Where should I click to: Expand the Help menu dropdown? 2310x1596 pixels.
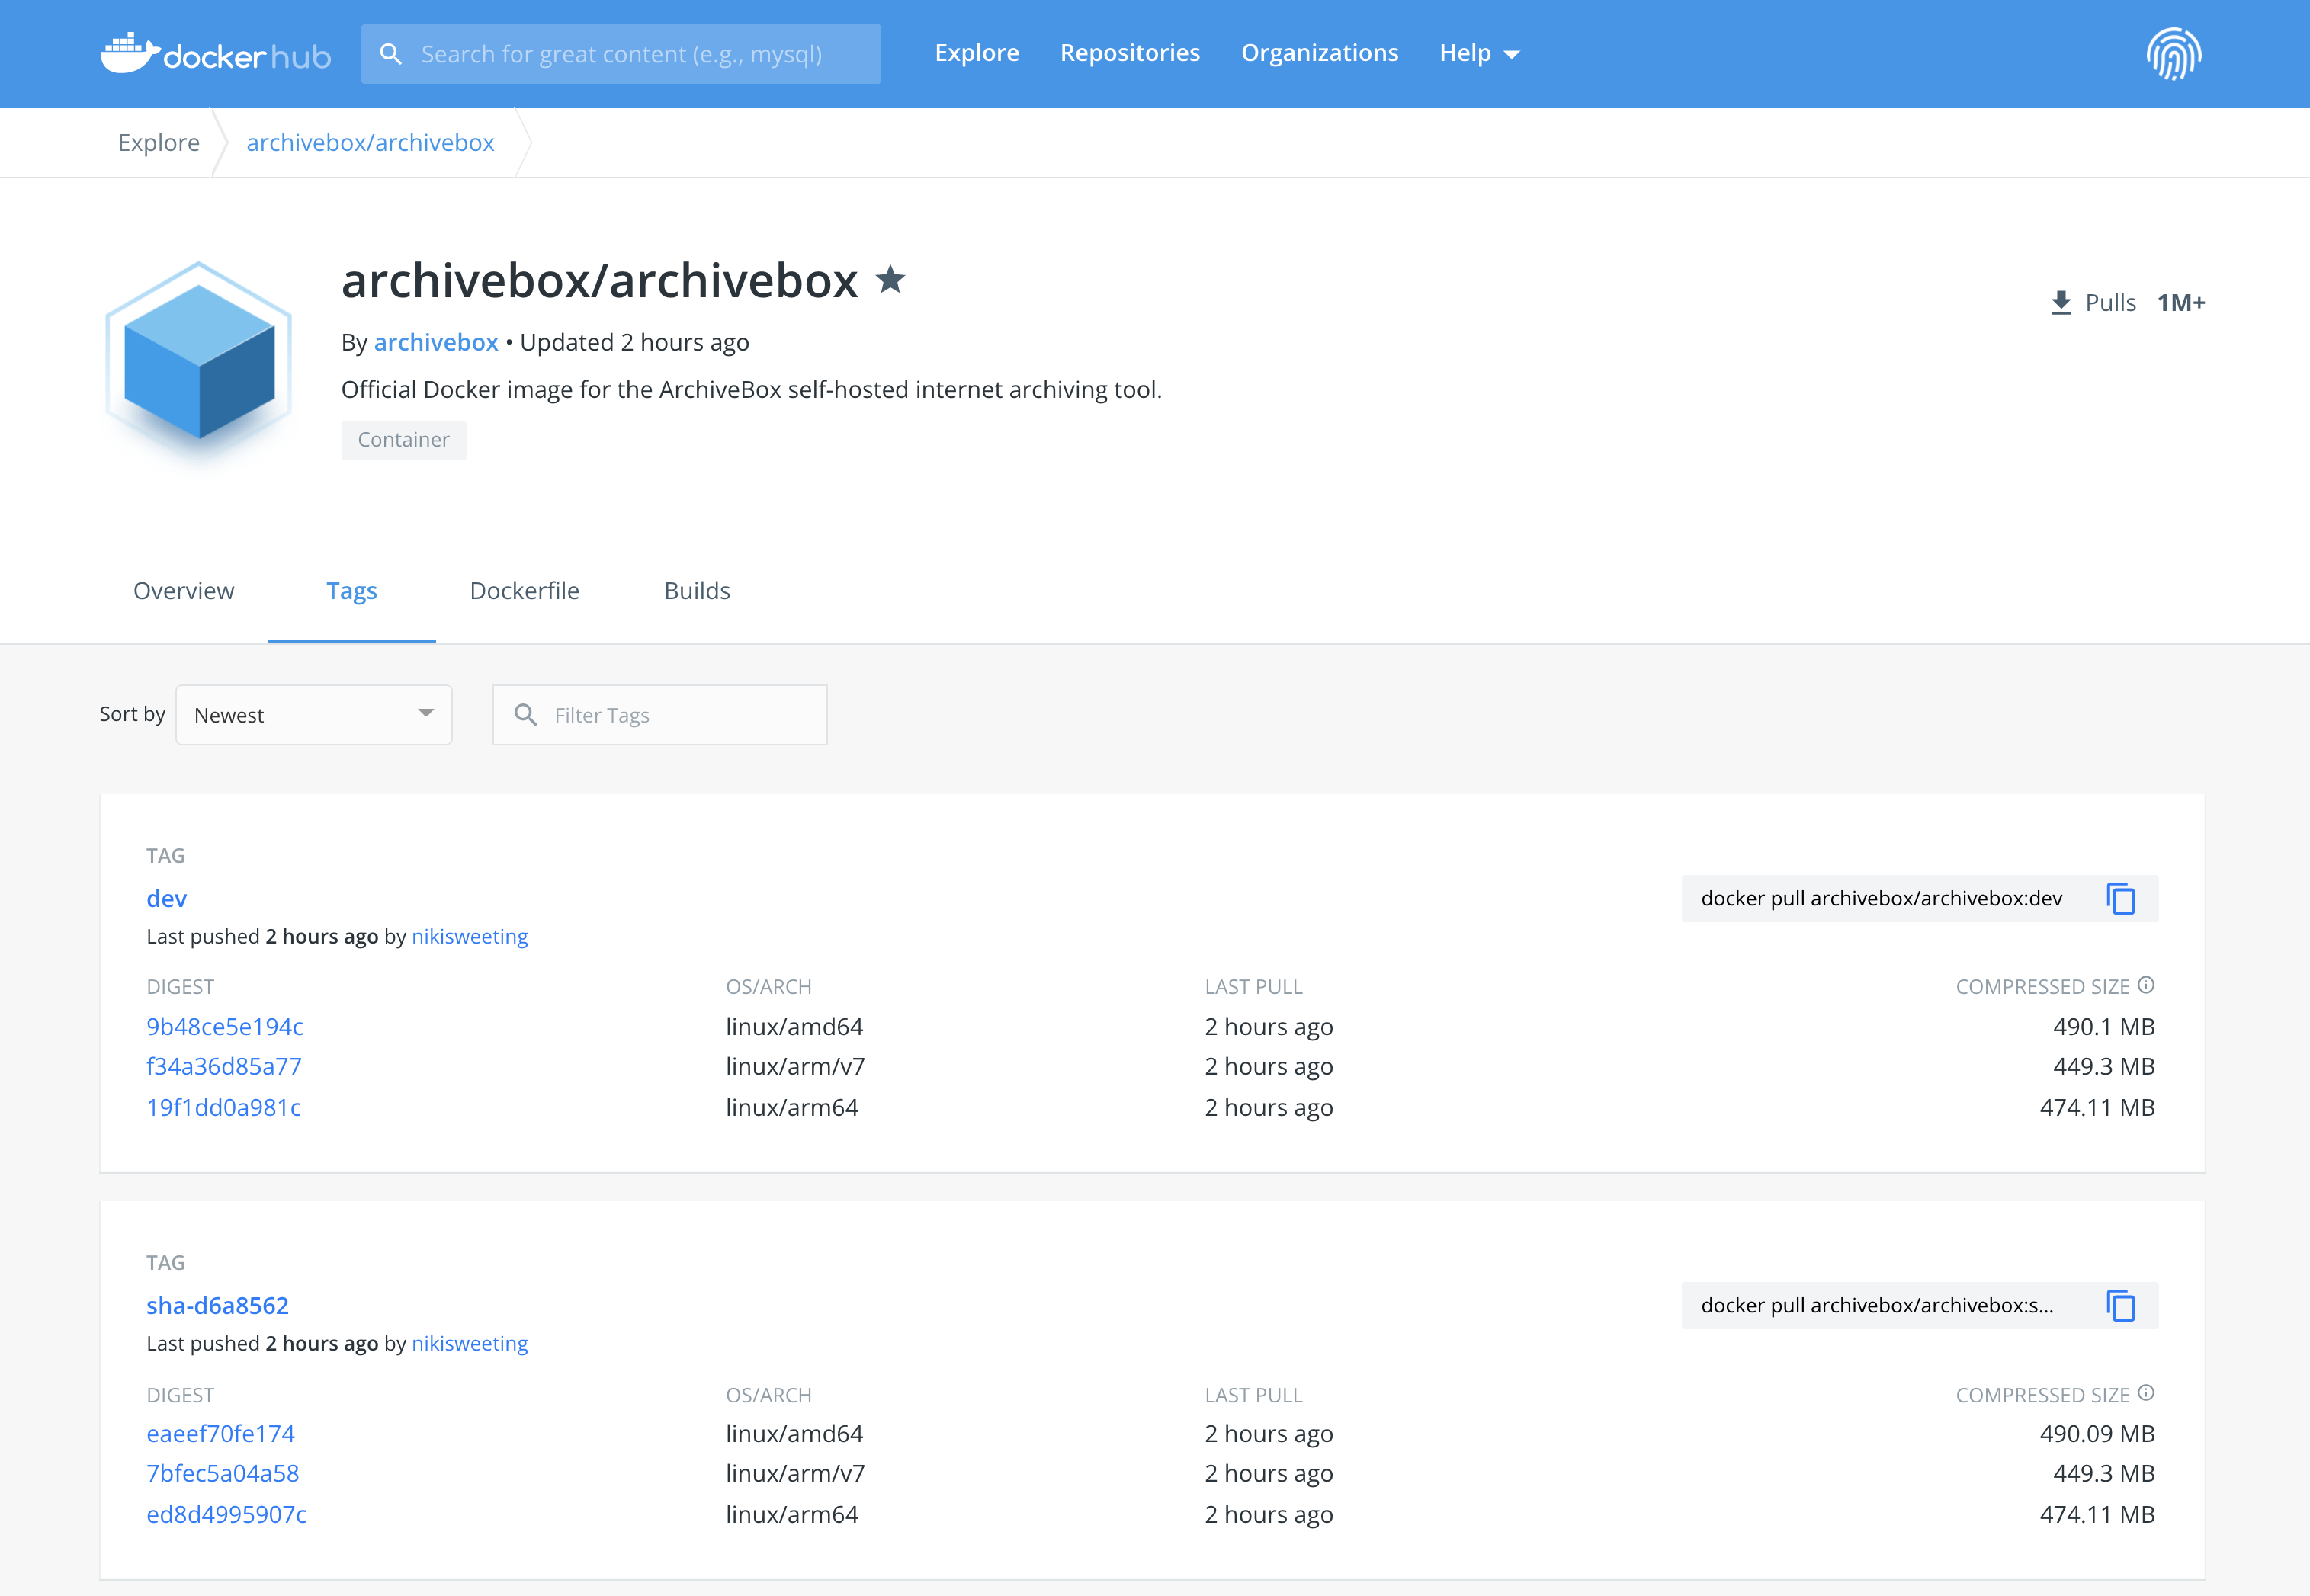pos(1480,53)
